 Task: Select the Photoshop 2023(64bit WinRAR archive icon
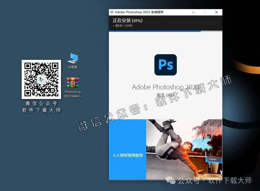[73, 83]
